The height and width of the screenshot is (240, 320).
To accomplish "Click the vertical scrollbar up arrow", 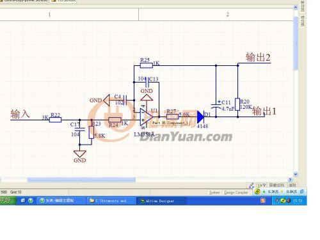I will tap(296, 8).
